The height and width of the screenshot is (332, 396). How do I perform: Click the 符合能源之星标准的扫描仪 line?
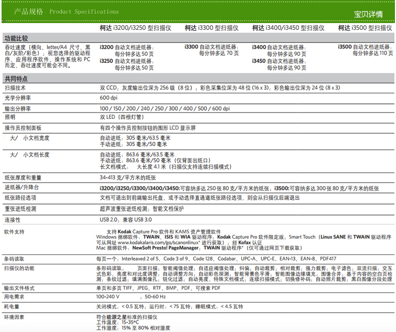(x=127, y=317)
